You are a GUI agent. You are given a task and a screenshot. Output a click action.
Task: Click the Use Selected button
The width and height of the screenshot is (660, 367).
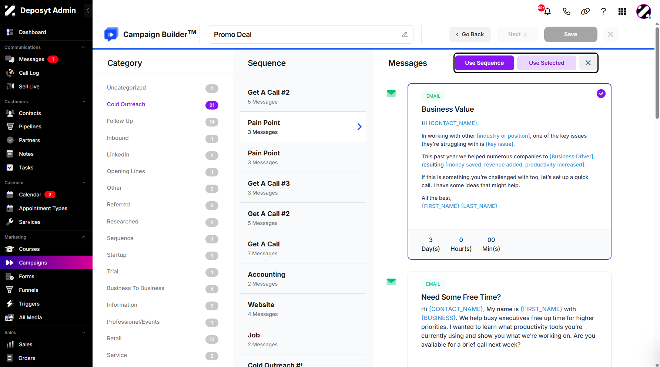[546, 63]
